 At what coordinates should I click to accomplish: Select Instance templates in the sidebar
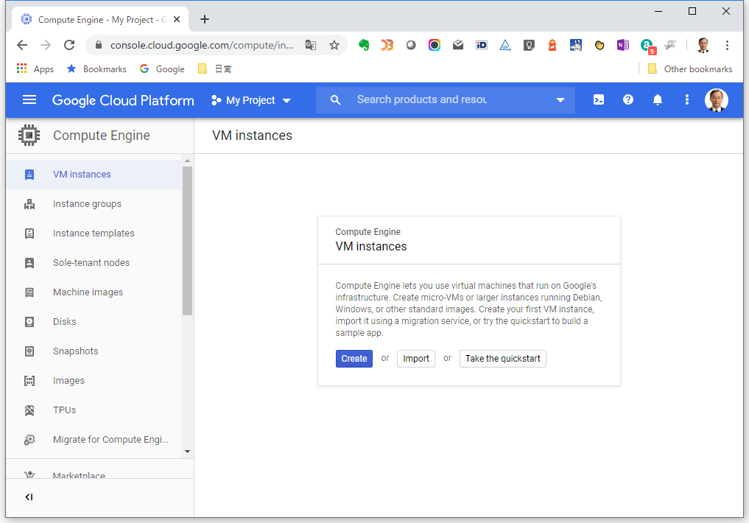click(94, 234)
